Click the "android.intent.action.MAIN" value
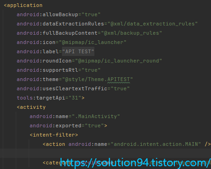Screen dimensions: 211x169 (x=156, y=144)
